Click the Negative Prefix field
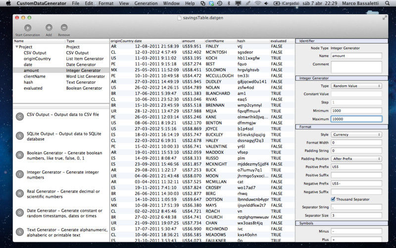 [356, 184]
